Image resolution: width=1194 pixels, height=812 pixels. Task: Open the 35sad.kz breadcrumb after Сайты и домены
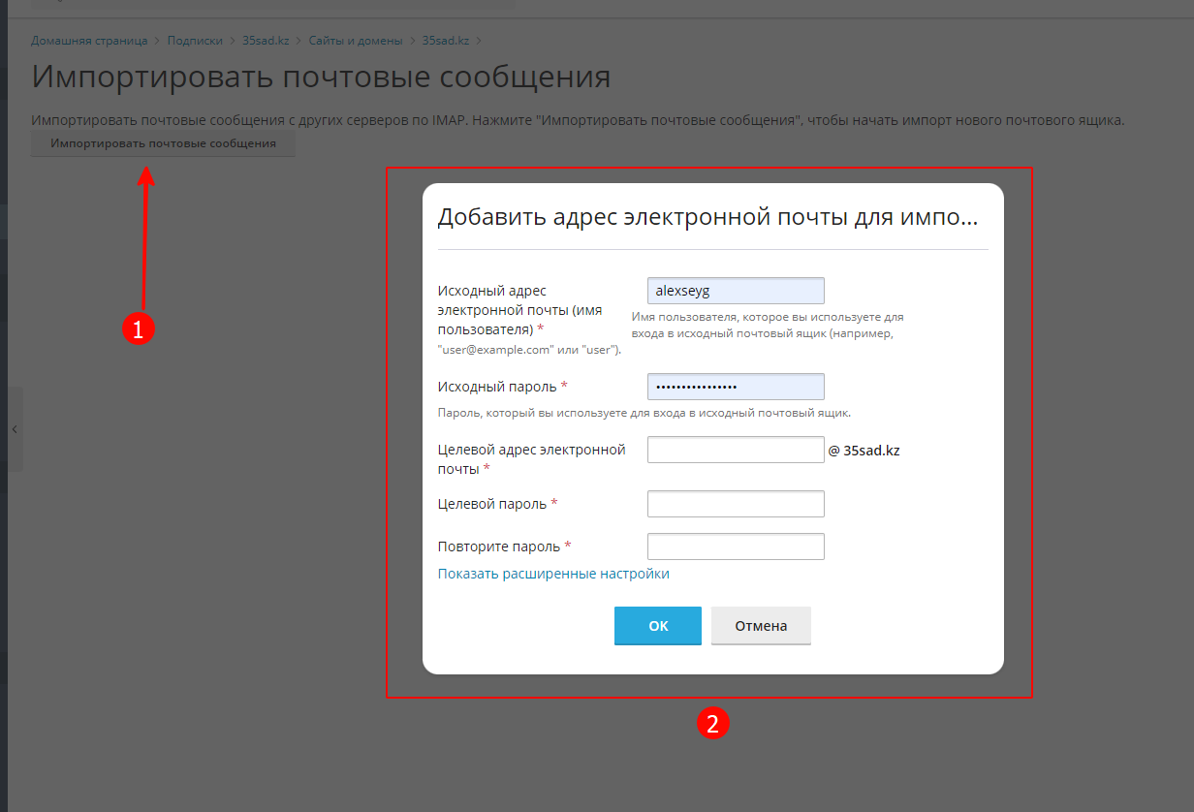(446, 41)
